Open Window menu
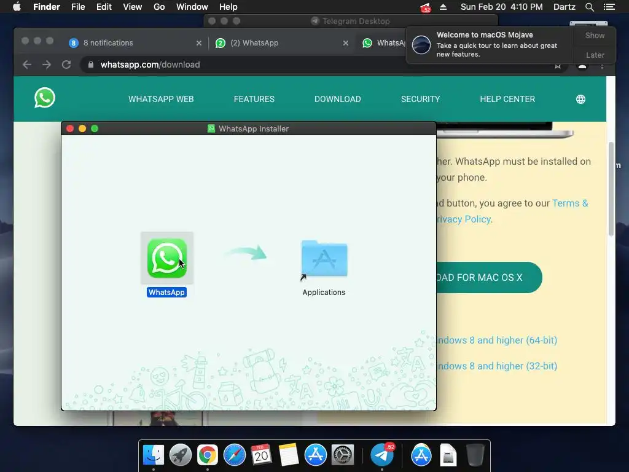The width and height of the screenshot is (629, 472). click(192, 7)
